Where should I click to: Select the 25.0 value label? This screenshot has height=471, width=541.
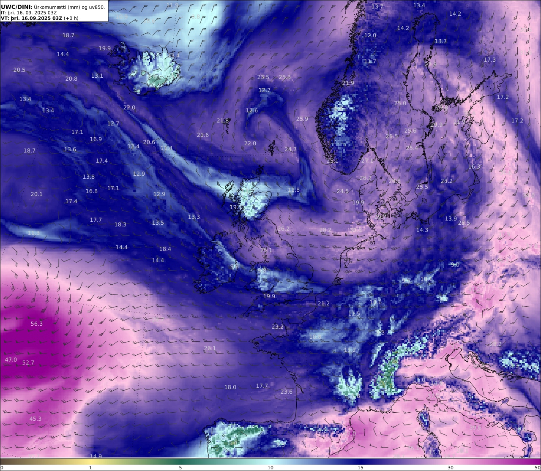click(400, 103)
